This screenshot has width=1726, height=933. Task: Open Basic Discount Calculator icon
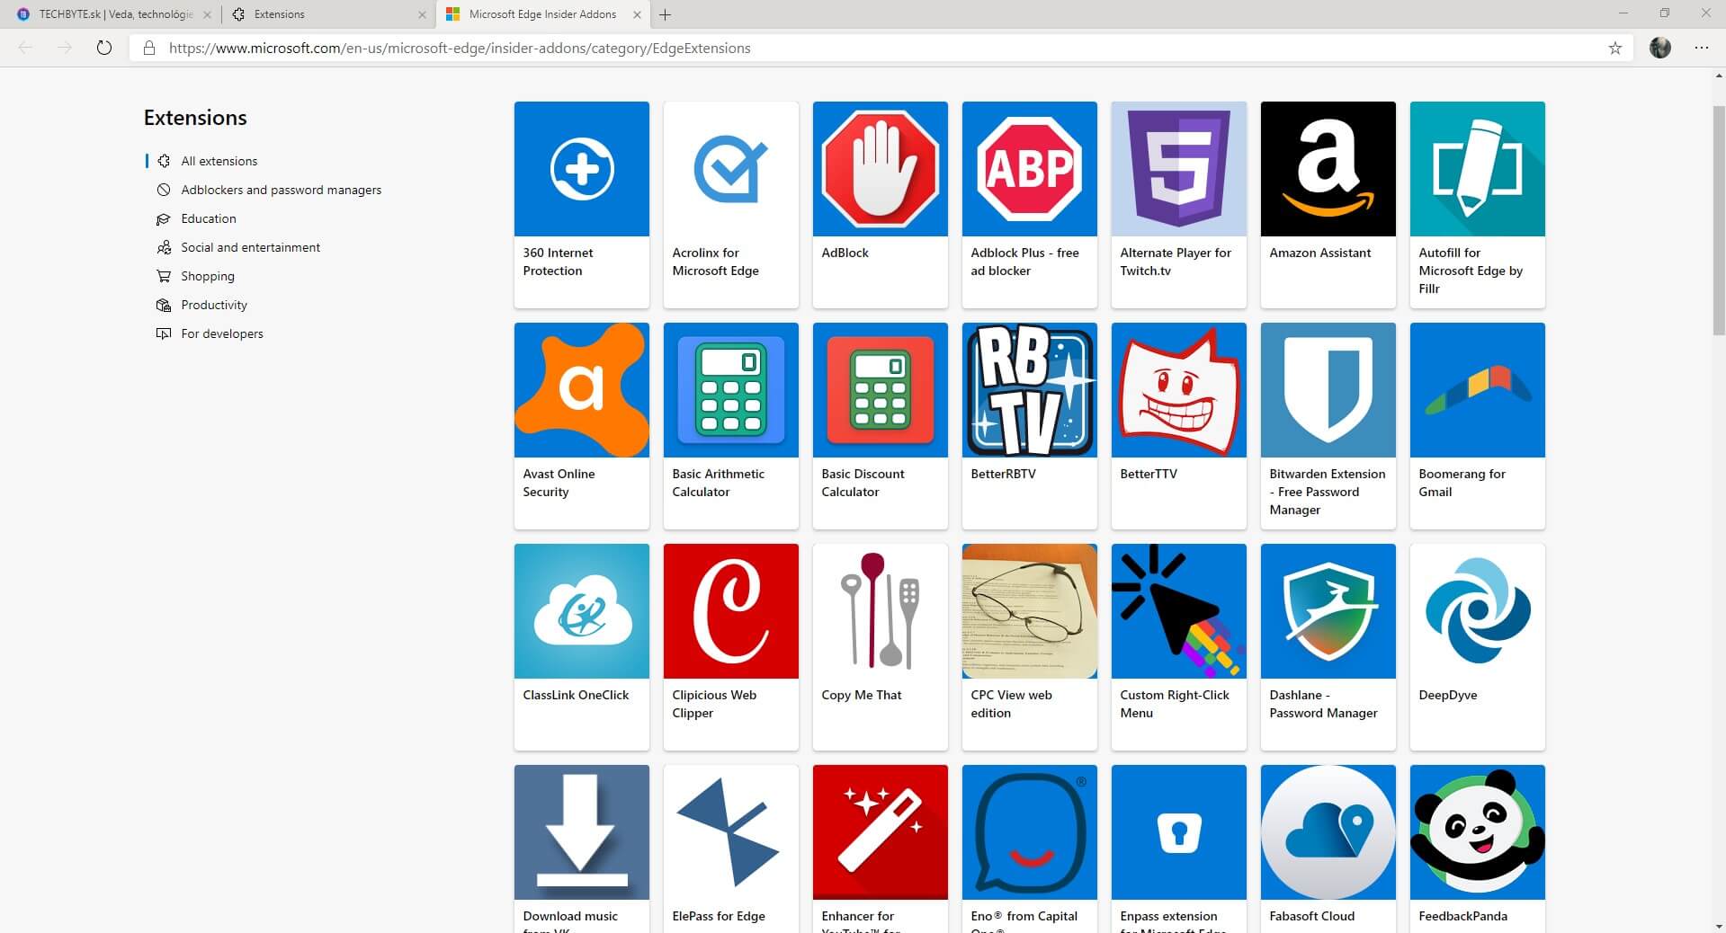[x=880, y=390]
